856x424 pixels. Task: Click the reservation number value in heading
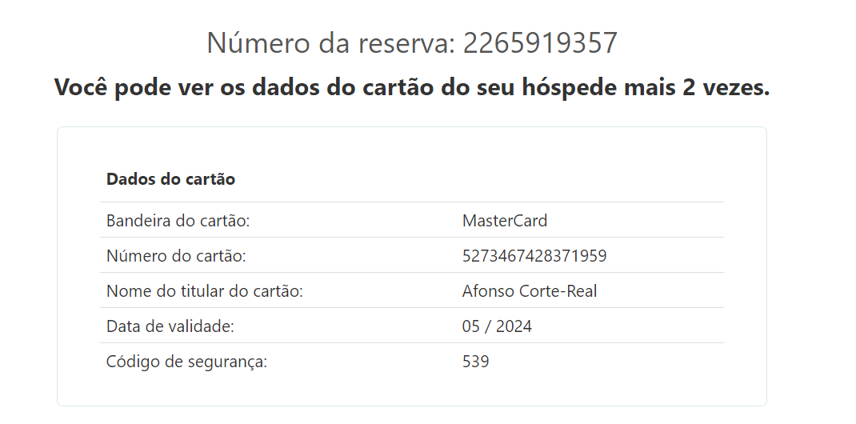[x=541, y=42]
